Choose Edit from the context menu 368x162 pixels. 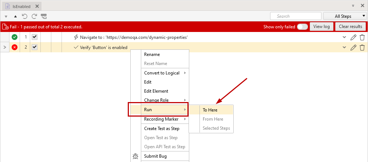click(165, 82)
